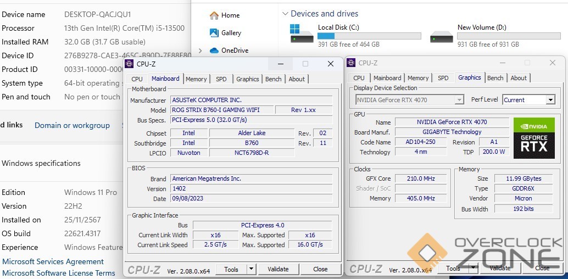Open SPD tab in left CPU-Z window
The width and height of the screenshot is (568, 279).
coord(221,79)
